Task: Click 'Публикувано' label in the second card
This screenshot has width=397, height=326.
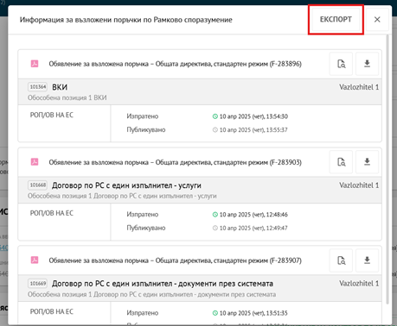Action: (x=146, y=228)
